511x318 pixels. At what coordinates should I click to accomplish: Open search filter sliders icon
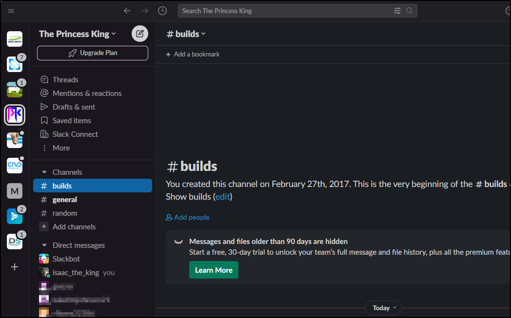tap(397, 11)
